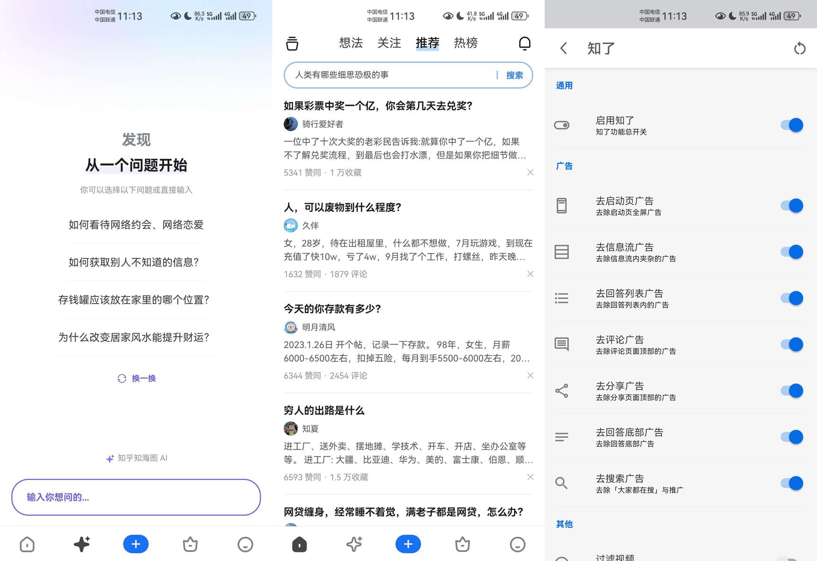Open author 久伴 avatar
Image resolution: width=817 pixels, height=561 pixels.
[291, 225]
